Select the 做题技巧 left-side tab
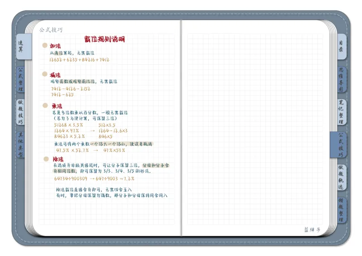The width and height of the screenshot is (362, 256). (x=20, y=112)
